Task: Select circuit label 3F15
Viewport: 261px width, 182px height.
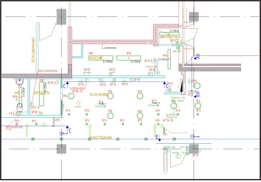Action: click(194, 81)
